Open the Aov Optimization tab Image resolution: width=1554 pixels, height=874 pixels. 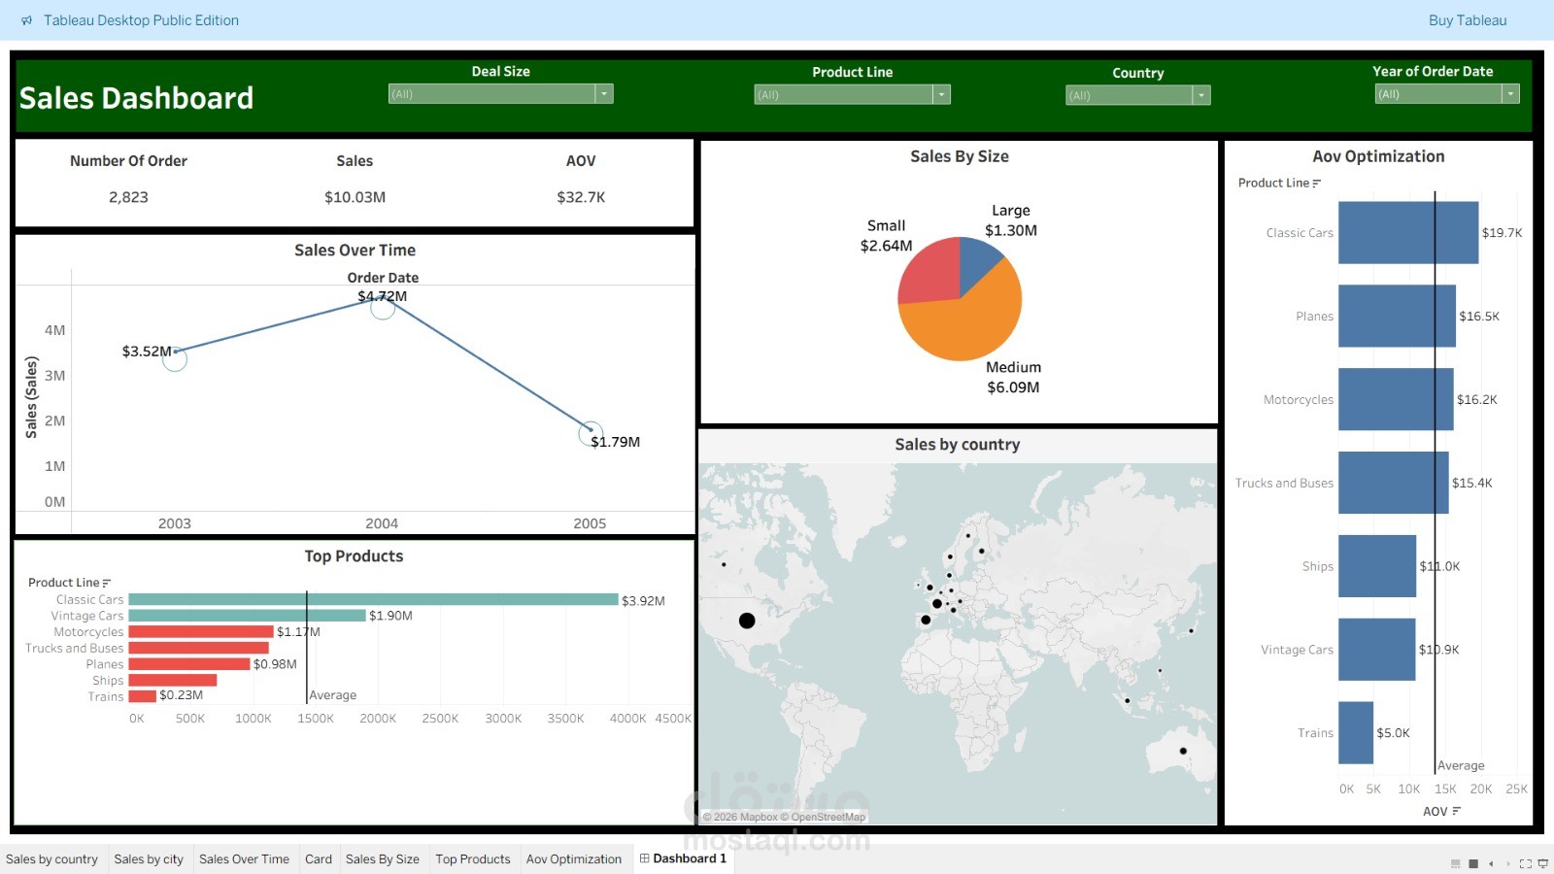(574, 858)
